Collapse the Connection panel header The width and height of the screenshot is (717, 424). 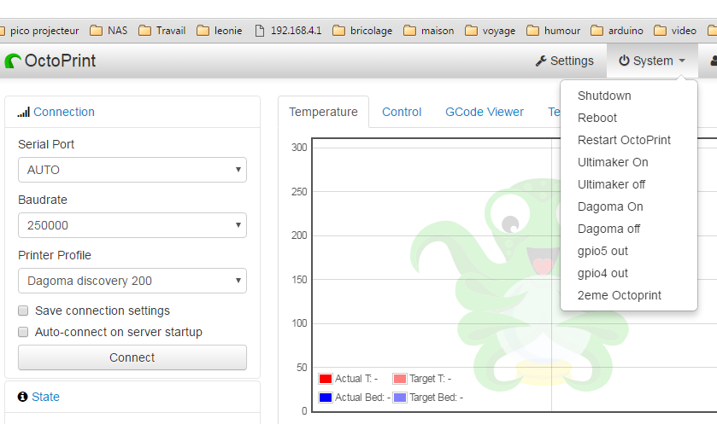coord(63,112)
